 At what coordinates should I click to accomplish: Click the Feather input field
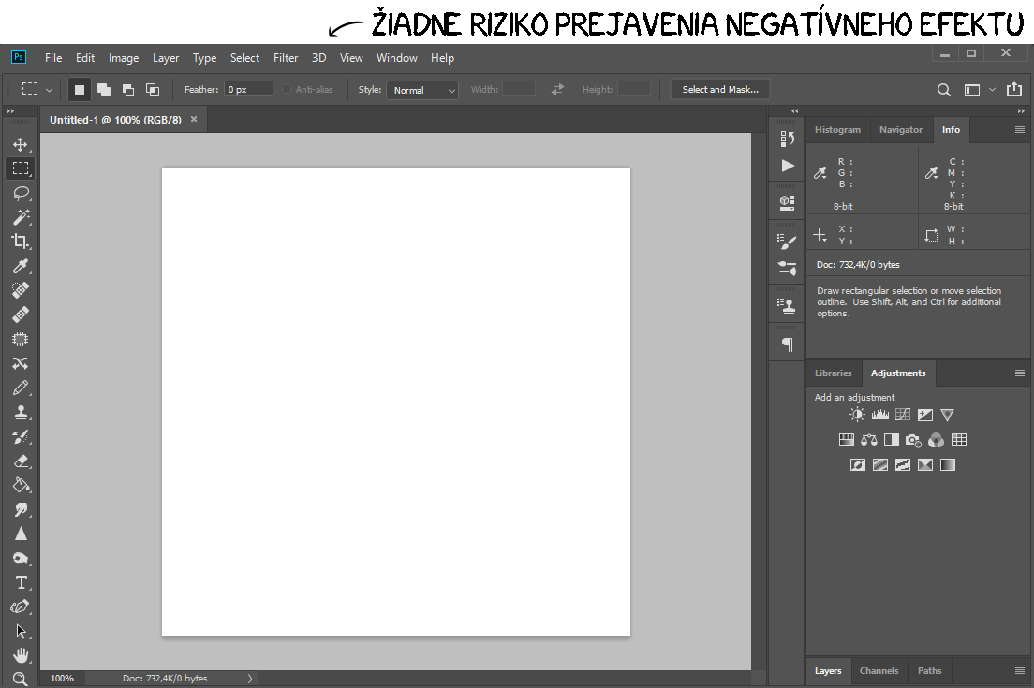248,90
